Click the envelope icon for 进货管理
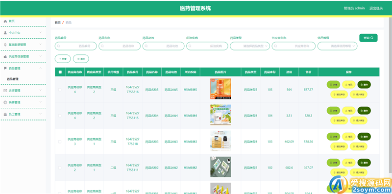The image size is (392, 194). 5,91
